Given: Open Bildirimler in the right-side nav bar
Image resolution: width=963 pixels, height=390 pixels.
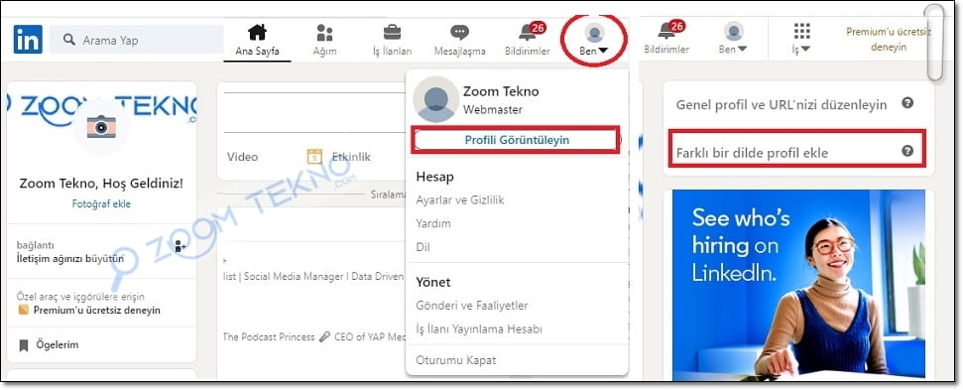Looking at the screenshot, I should (x=666, y=39).
